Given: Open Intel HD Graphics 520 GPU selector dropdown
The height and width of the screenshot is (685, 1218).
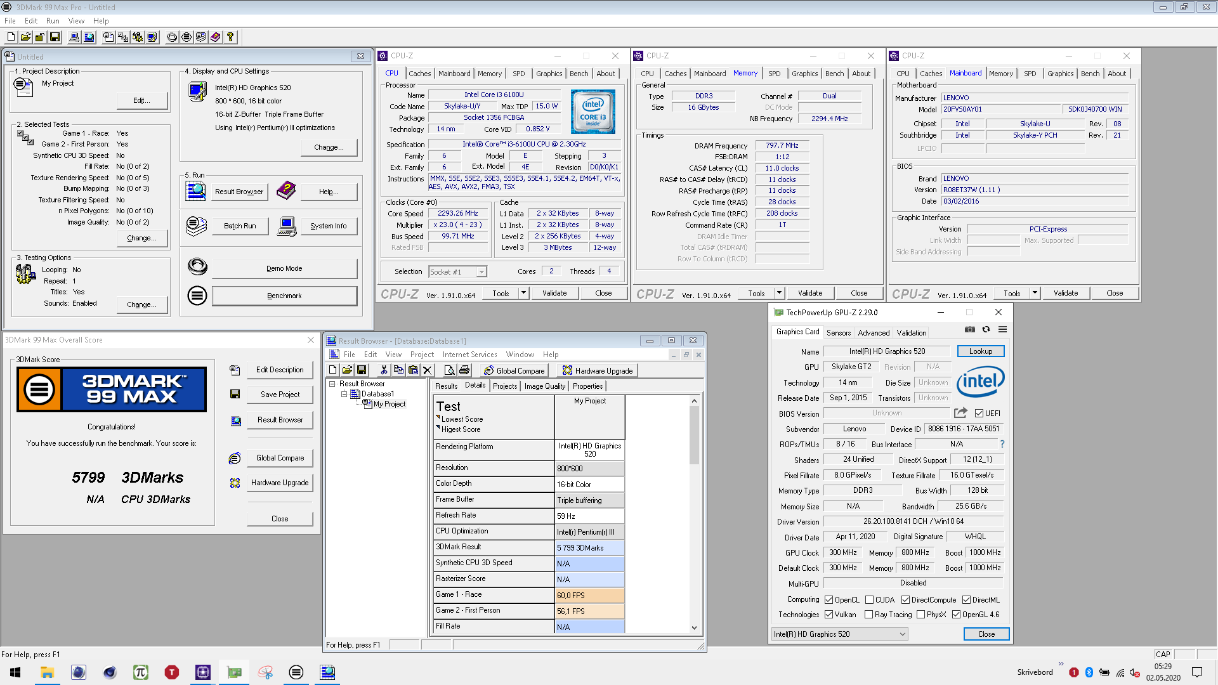Looking at the screenshot, I should (840, 634).
